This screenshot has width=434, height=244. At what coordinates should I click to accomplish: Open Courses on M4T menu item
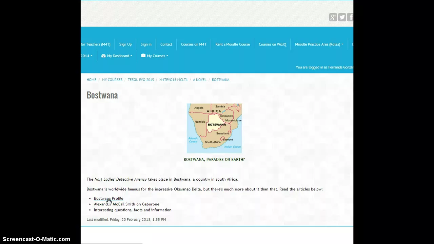click(194, 44)
